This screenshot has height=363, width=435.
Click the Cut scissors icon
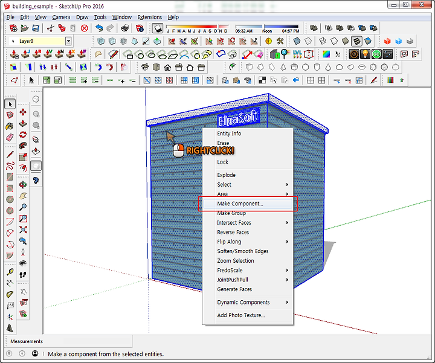pos(51,28)
